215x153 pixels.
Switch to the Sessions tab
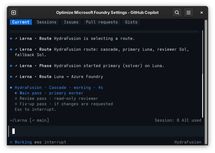pos(47,22)
